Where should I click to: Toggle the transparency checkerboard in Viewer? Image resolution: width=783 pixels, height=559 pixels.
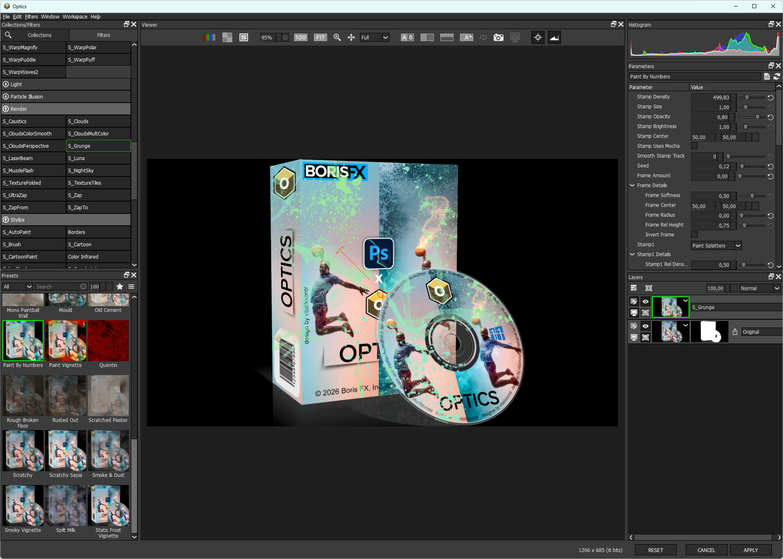pyautogui.click(x=227, y=37)
